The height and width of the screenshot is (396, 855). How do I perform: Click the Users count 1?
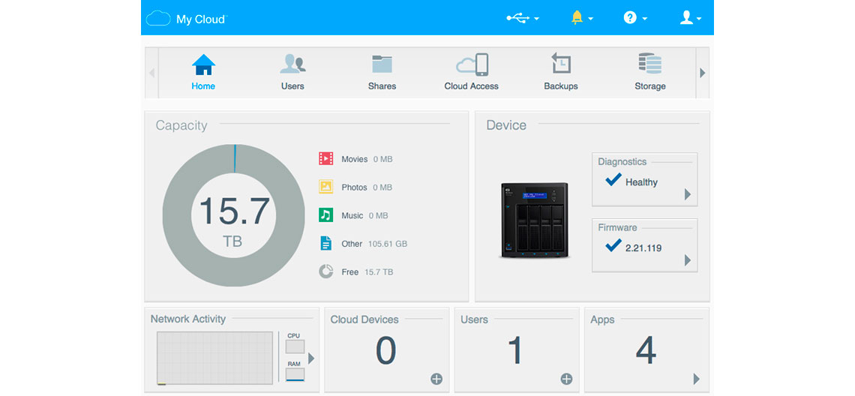(x=516, y=350)
